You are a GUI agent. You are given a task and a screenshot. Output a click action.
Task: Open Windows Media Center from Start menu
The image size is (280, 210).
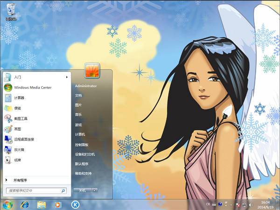point(32,87)
